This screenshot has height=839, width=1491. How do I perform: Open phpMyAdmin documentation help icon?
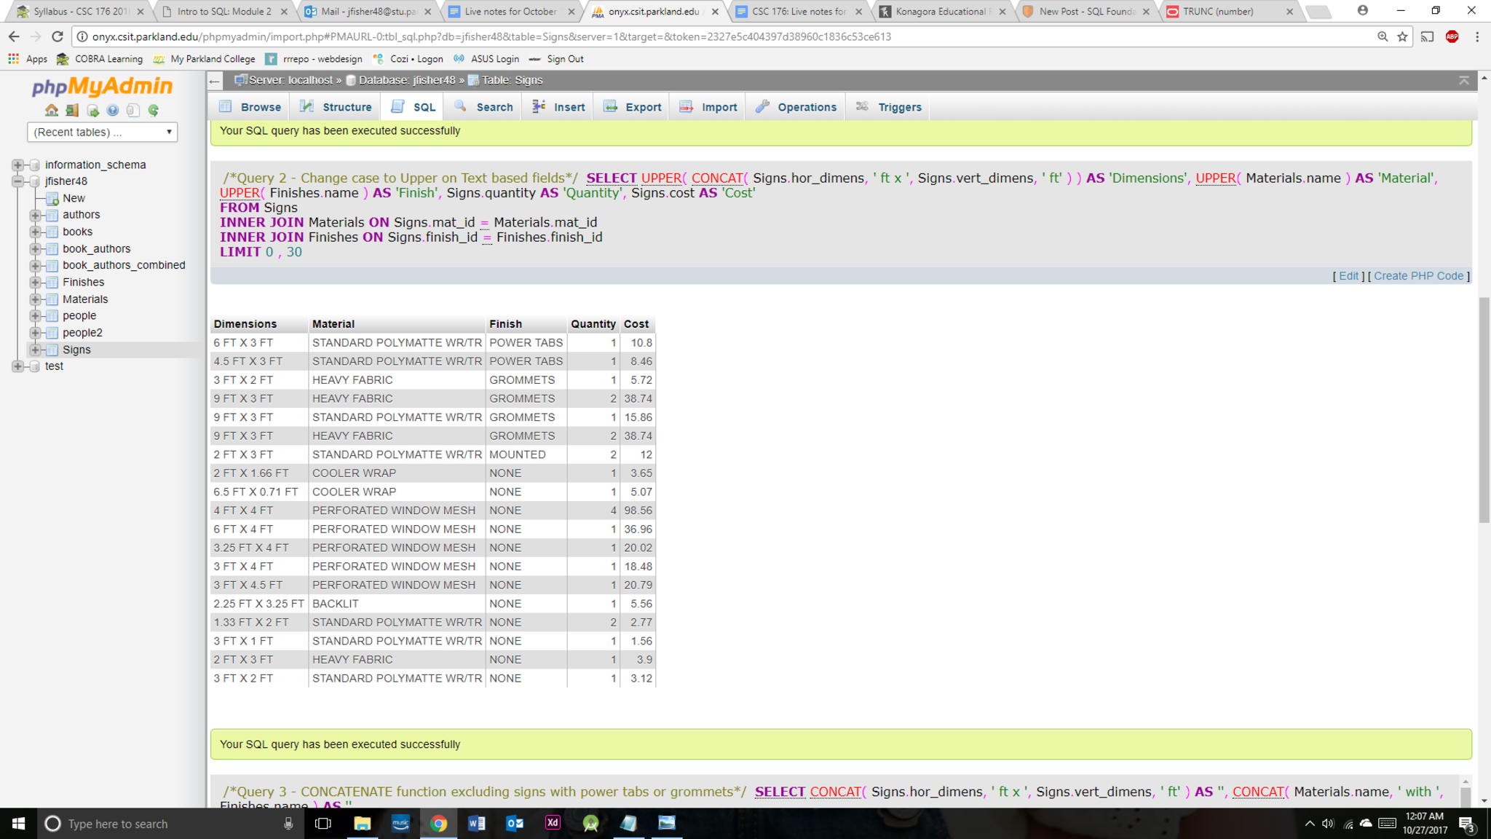113,111
